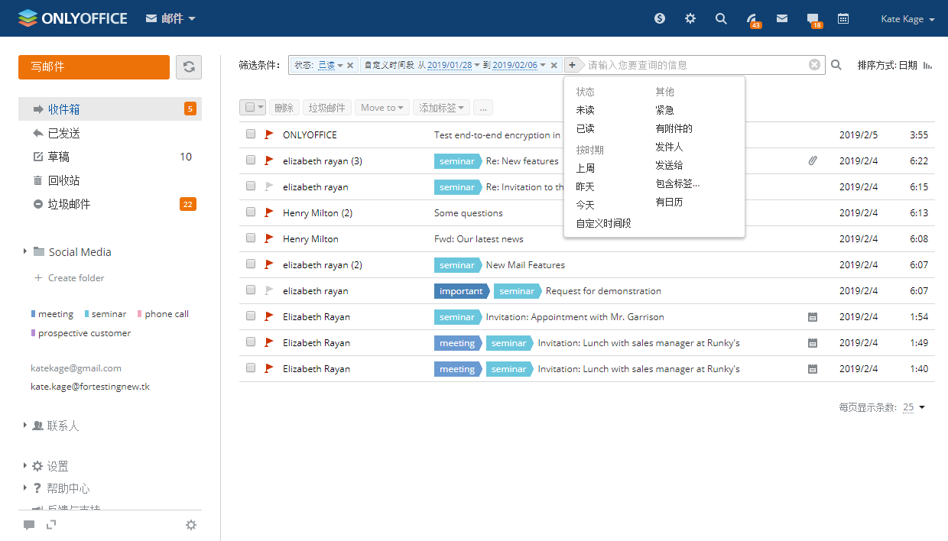948x541 pixels.
Task: Open the Move to dropdown
Action: 381,108
